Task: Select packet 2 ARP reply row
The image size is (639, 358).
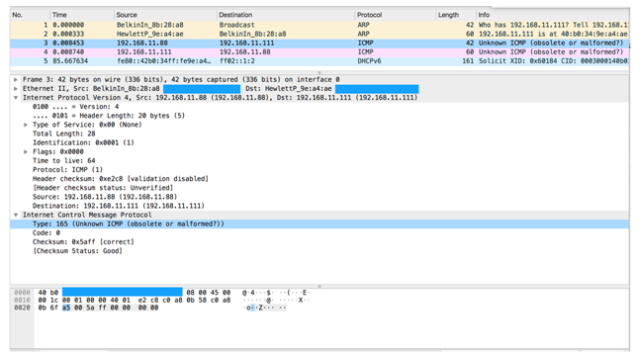Action: tap(319, 34)
